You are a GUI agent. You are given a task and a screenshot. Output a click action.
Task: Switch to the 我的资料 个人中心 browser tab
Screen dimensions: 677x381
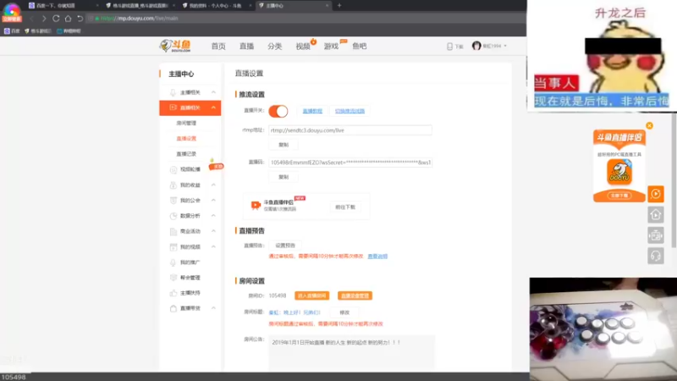pyautogui.click(x=216, y=6)
